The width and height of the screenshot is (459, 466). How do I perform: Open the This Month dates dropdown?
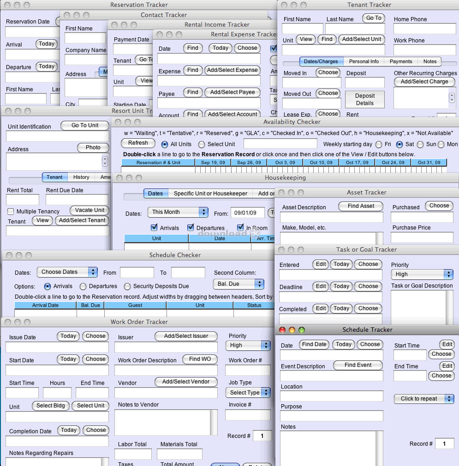coord(178,212)
